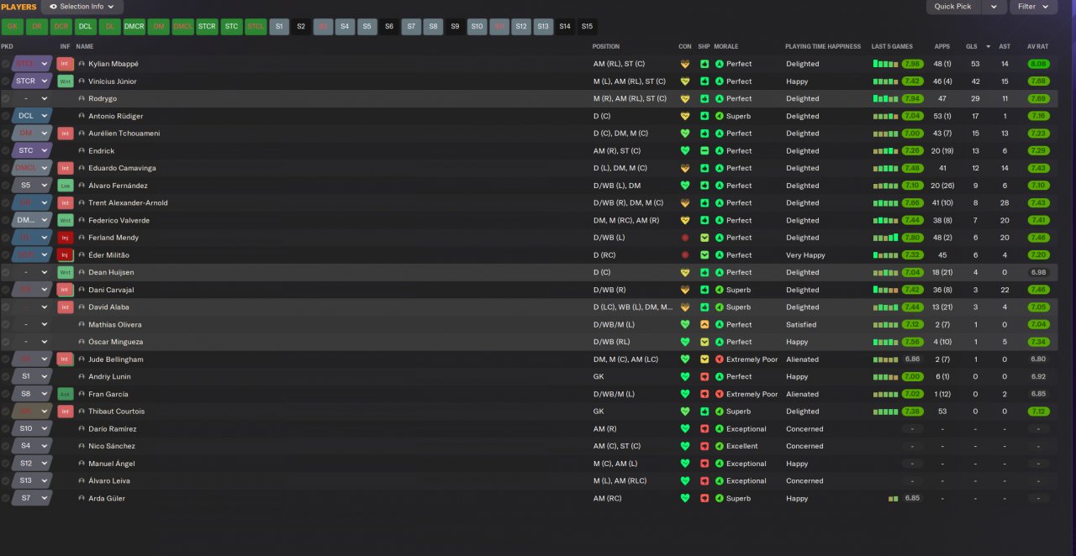Open Endrick's STC position dropdown
This screenshot has height=556, width=1076.
tap(32, 151)
